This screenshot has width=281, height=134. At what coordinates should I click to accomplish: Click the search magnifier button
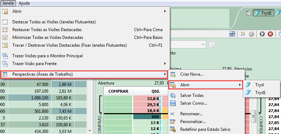point(211,45)
